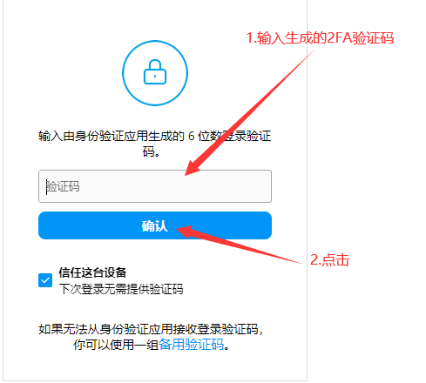Click the 下次登录无需提供验证码 description text
This screenshot has height=383, width=426.
pyautogui.click(x=121, y=289)
